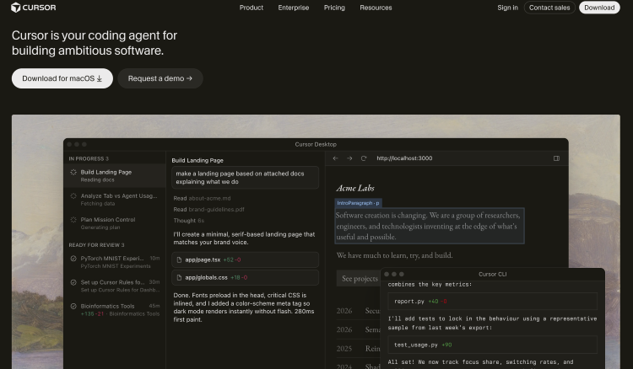Open the PyTorch MNIST Experiments review item
This screenshot has width=633, height=369.
point(115,262)
